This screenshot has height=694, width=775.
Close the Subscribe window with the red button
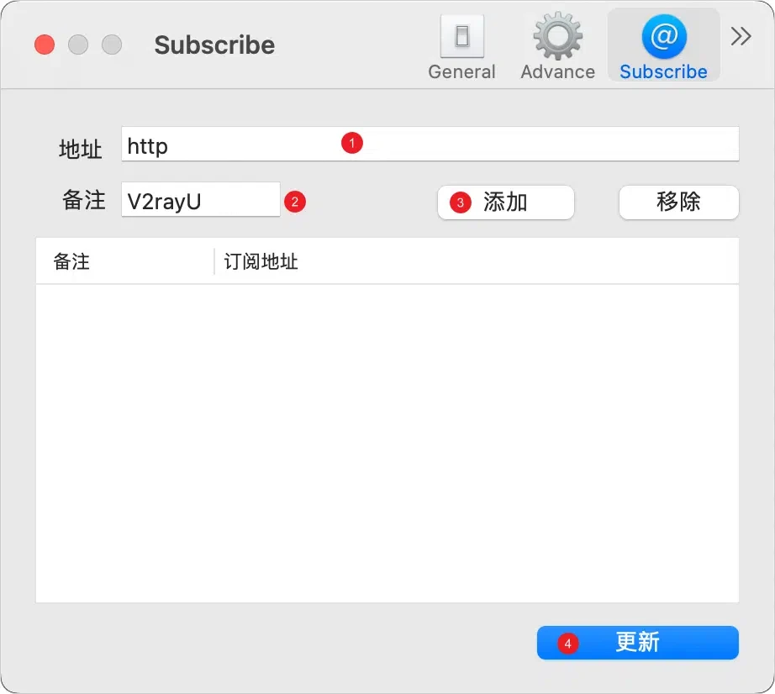click(45, 45)
